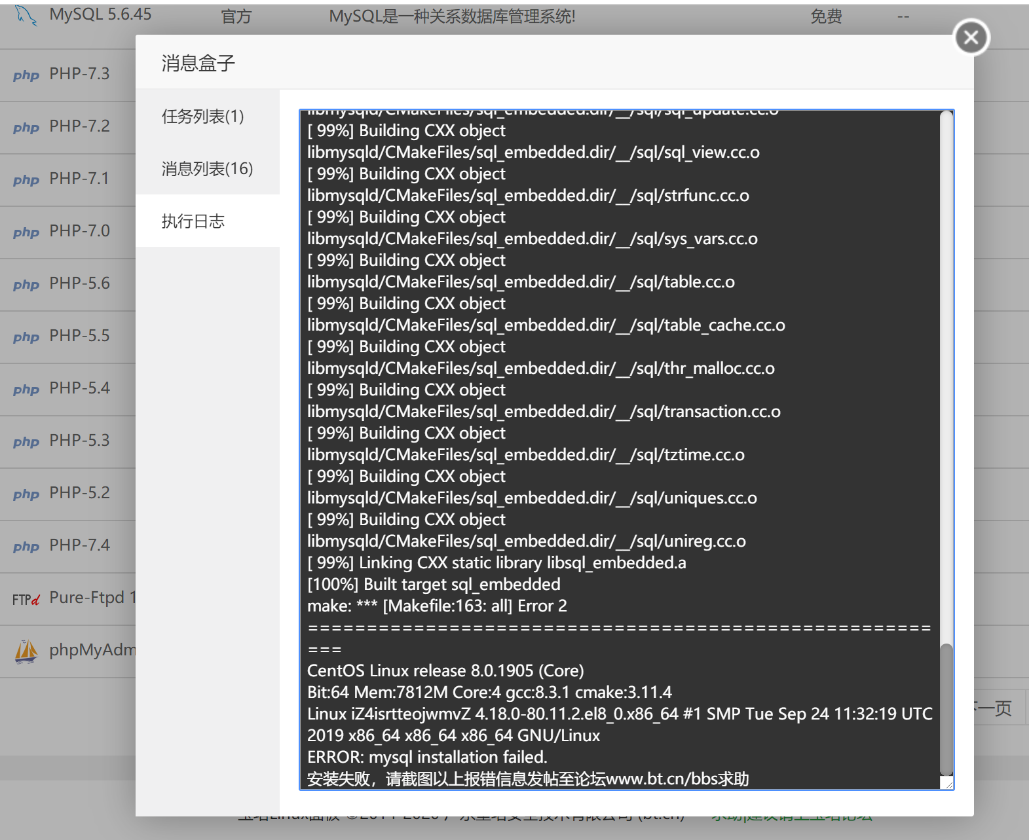This screenshot has width=1029, height=840.
Task: Click the phpMyAdmin sailboat icon
Action: (x=26, y=651)
